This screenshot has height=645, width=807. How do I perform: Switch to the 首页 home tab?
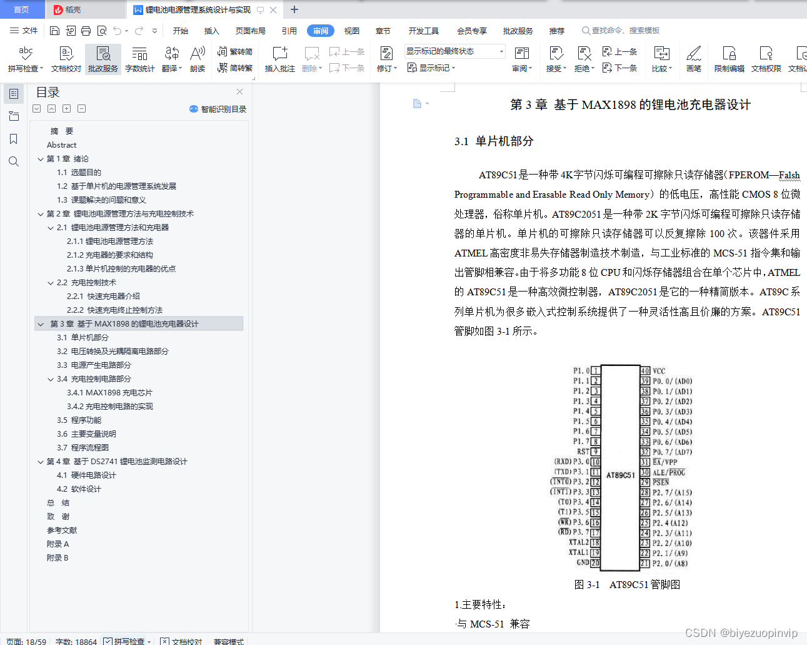(x=22, y=9)
